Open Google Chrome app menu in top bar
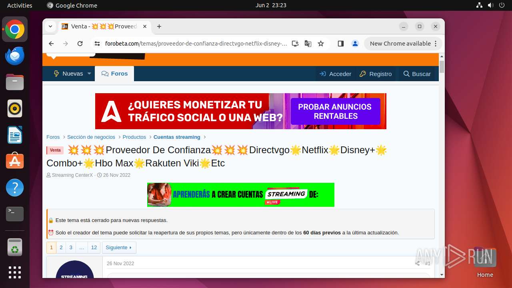Screen dimensions: 512x288 72,5
